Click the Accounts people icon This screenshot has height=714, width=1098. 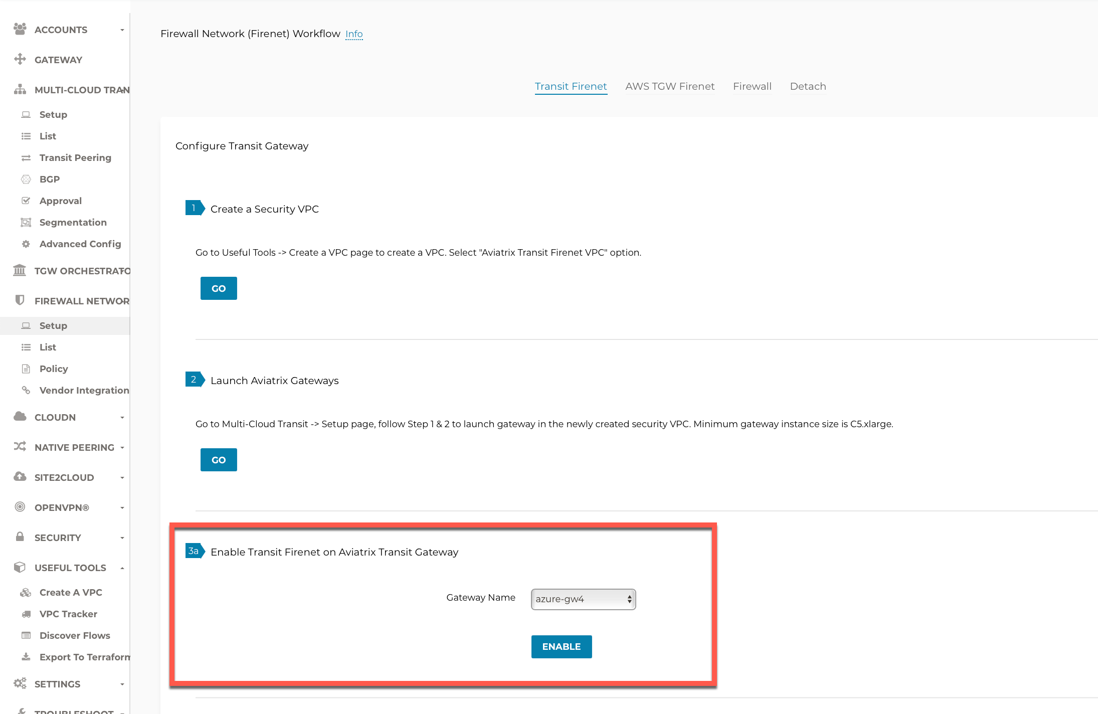(20, 29)
